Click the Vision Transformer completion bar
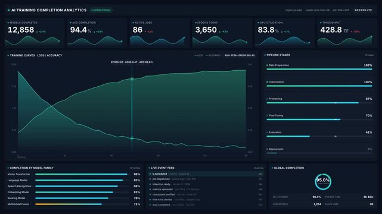The image size is (382, 214). point(82,174)
